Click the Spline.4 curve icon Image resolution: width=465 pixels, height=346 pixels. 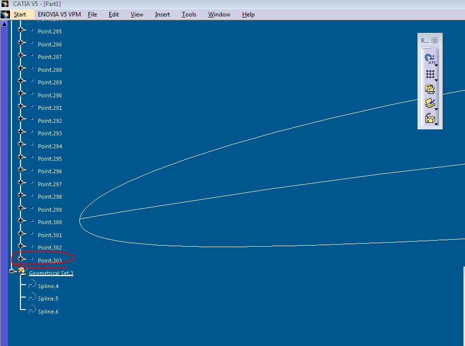coord(32,285)
